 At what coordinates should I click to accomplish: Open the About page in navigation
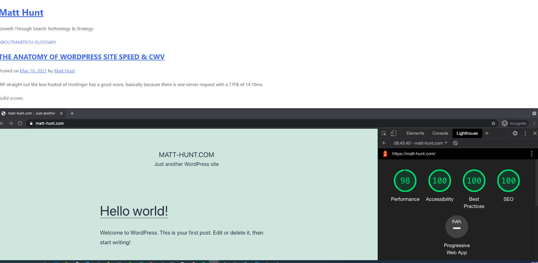[x=6, y=42]
